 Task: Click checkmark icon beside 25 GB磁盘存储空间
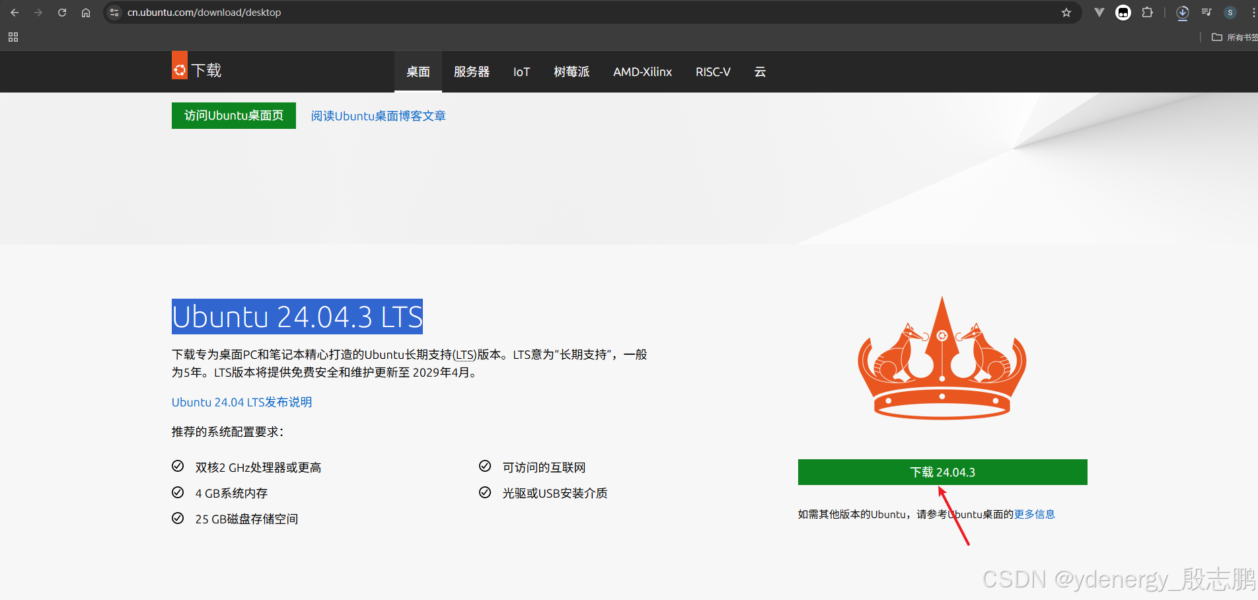point(178,517)
